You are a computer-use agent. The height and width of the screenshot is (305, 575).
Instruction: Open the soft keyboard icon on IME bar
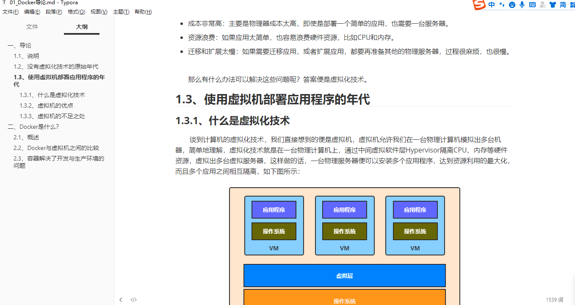[532, 5]
